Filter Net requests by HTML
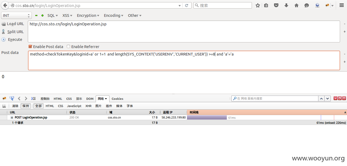Viewport: 347px width, 166px height. point(50,106)
